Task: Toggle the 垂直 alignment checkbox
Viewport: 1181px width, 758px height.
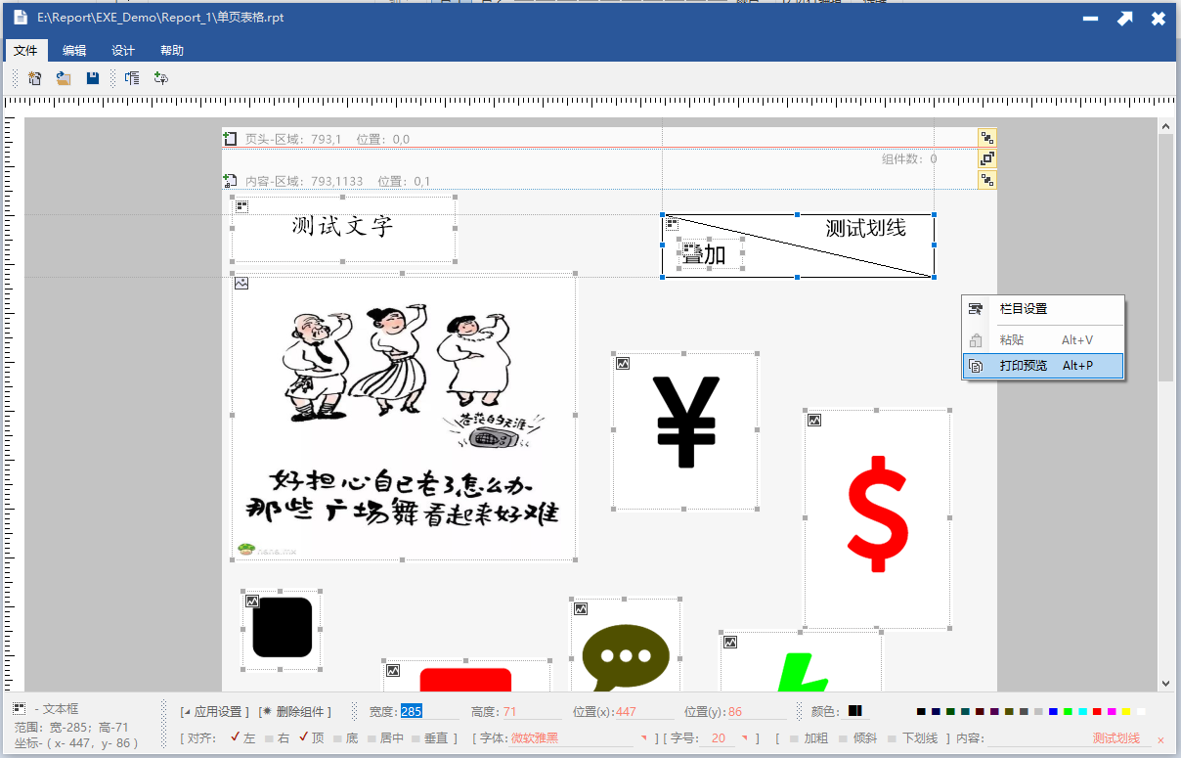Action: click(x=416, y=738)
